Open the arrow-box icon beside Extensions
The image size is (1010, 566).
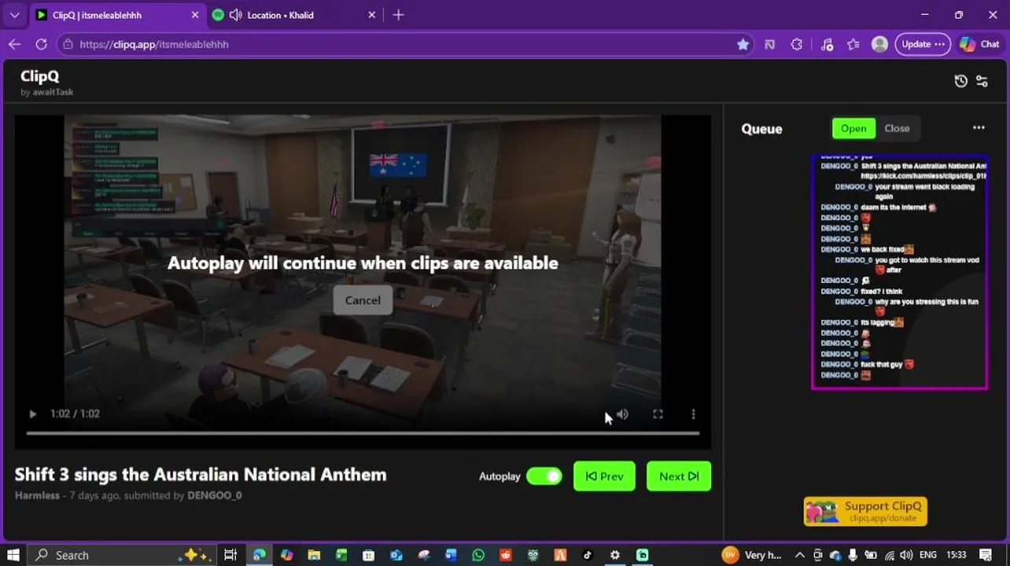point(770,45)
